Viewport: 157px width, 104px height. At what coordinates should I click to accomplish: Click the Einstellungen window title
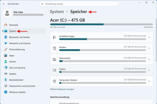(x=13, y=4)
